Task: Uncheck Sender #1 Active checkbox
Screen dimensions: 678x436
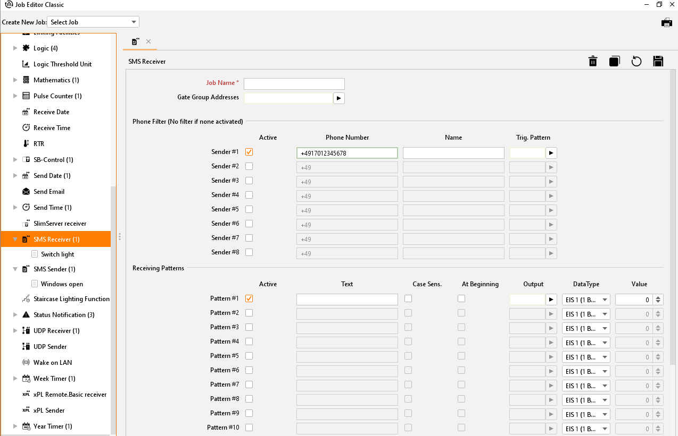Action: pyautogui.click(x=249, y=152)
